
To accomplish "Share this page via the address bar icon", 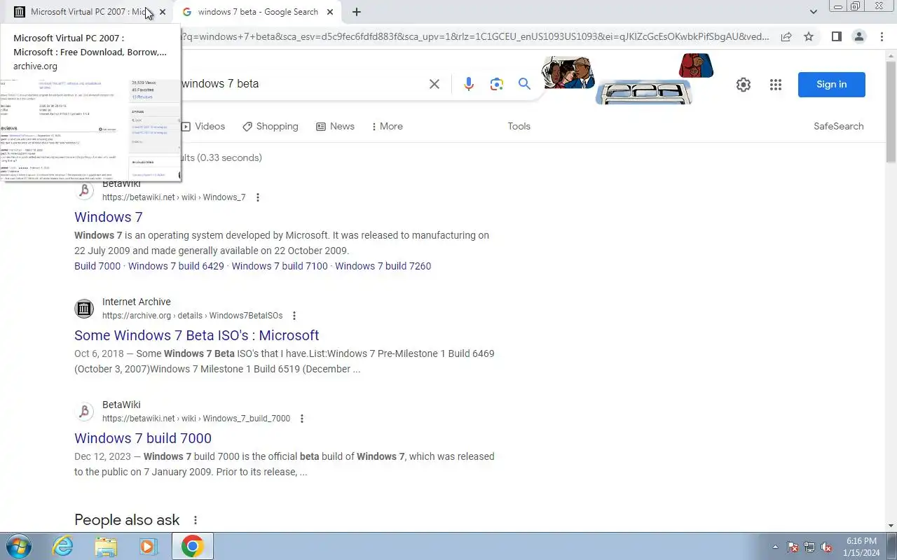I will tap(786, 36).
